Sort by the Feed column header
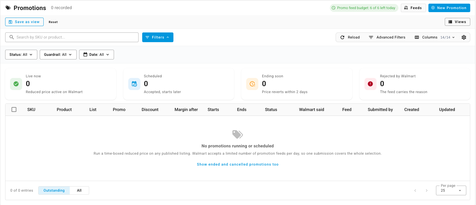The height and width of the screenshot is (205, 476). click(347, 109)
